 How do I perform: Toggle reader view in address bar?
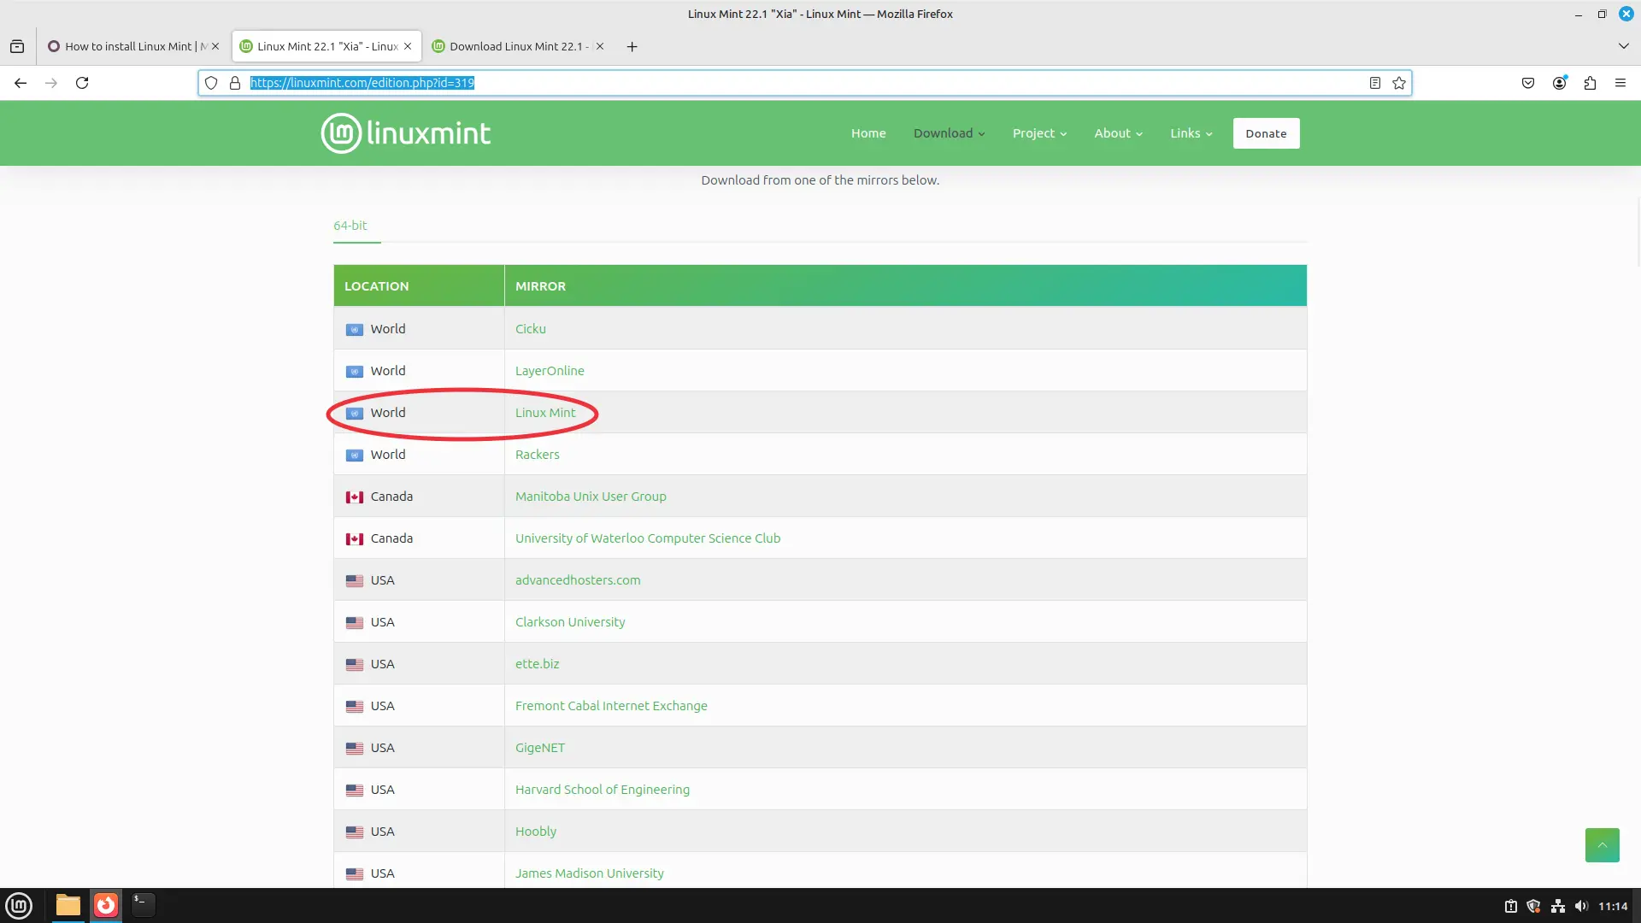[x=1374, y=83]
